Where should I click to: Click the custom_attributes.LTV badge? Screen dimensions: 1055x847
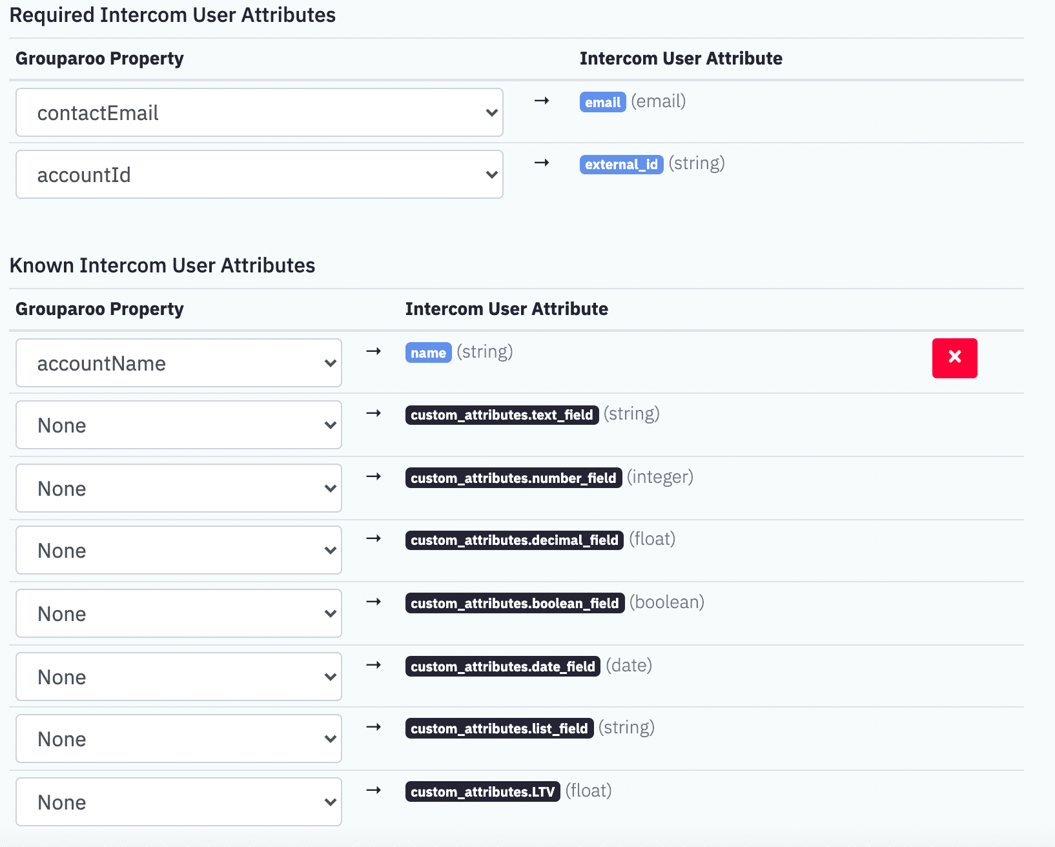tap(482, 791)
